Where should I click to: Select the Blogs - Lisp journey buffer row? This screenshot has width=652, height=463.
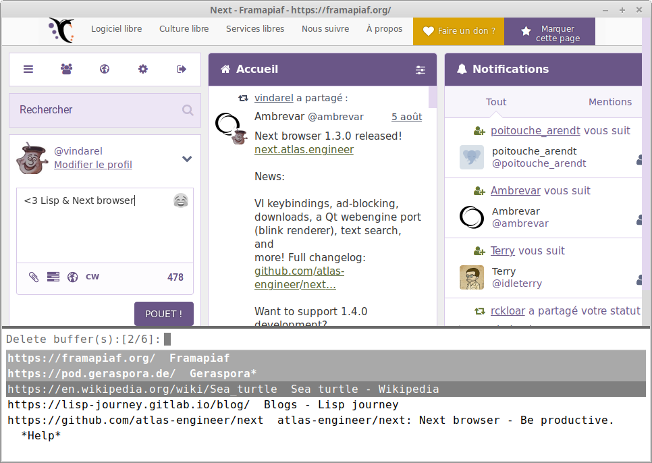click(x=326, y=405)
